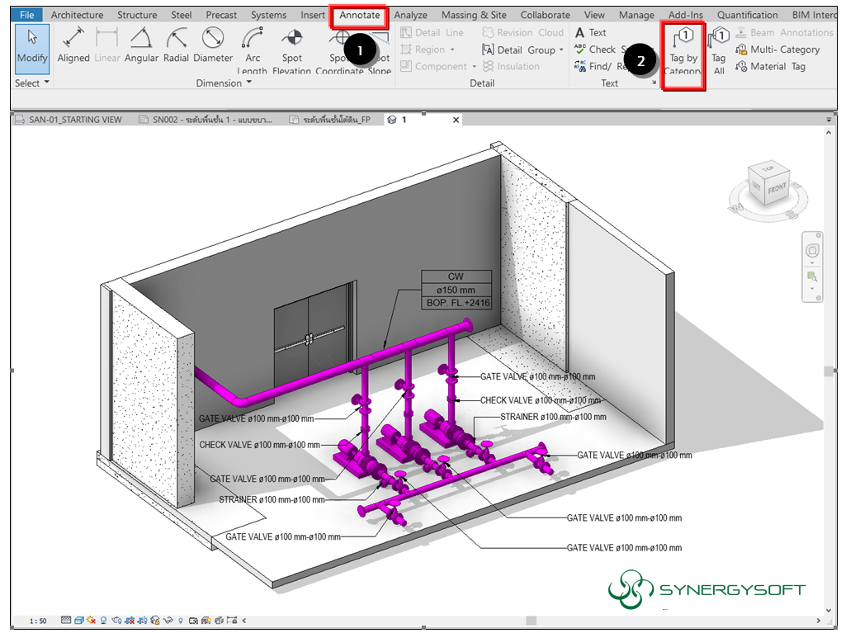Click the Tag by Category tool
The image size is (841, 633).
(x=683, y=50)
